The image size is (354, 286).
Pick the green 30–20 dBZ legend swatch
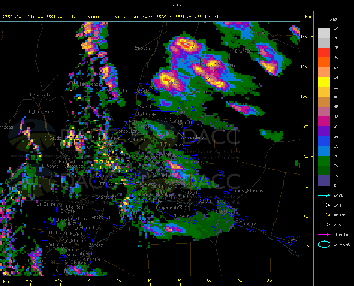[x=324, y=161]
